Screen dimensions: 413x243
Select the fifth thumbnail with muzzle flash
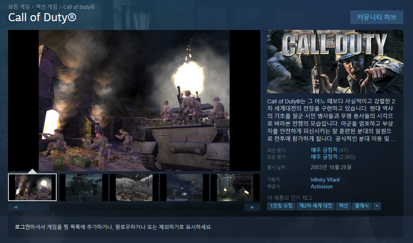pos(235,187)
